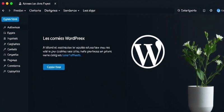Click the icon beside Comittnns

4,66
